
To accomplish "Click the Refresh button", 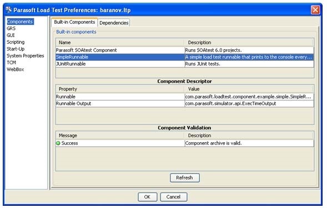I will pyautogui.click(x=184, y=178).
